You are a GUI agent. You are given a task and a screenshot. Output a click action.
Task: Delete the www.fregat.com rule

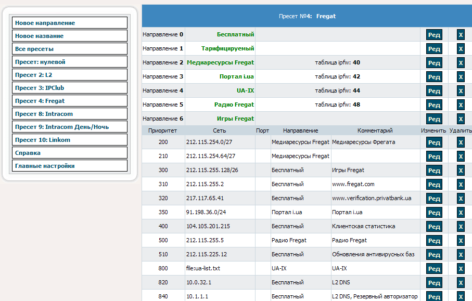(461, 185)
